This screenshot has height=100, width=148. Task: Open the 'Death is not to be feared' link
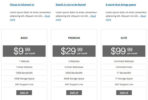[71, 5]
